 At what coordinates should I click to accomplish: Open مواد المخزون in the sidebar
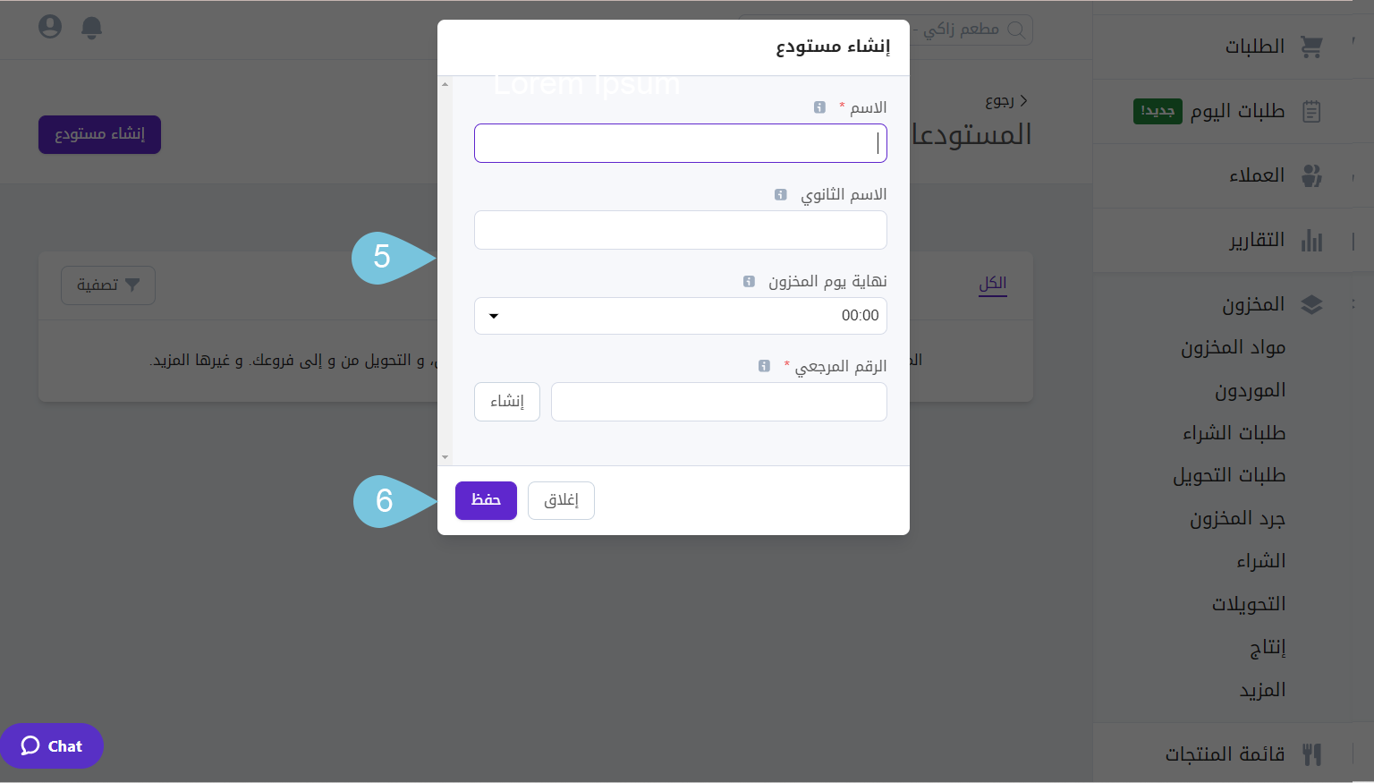pos(1233,347)
